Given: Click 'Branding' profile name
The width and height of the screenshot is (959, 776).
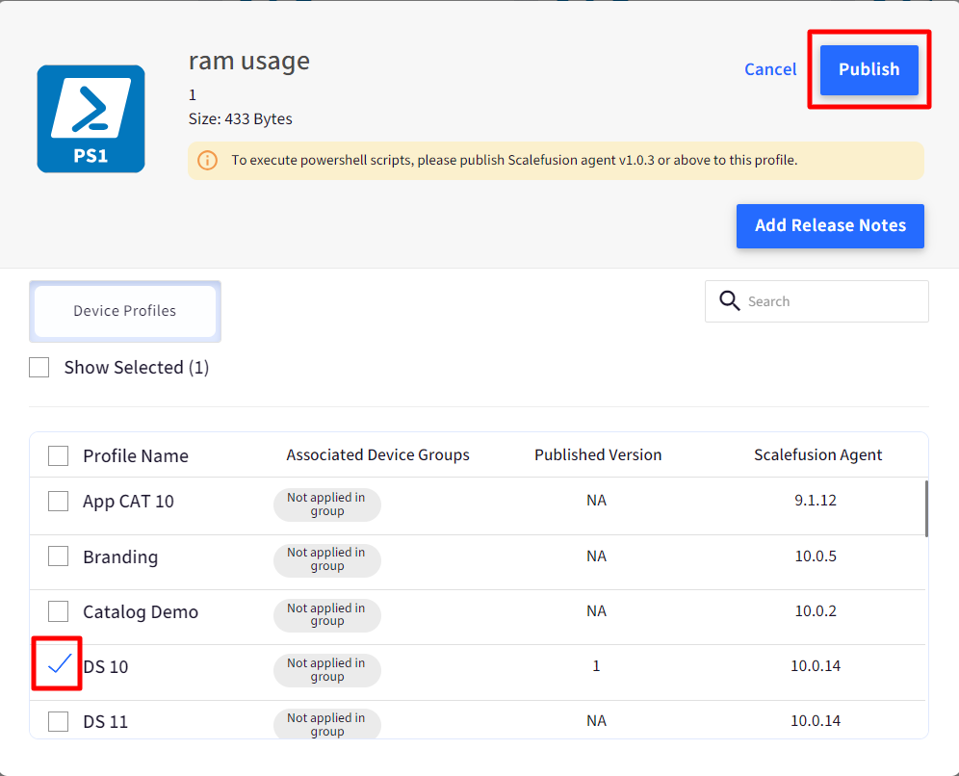Looking at the screenshot, I should pyautogui.click(x=120, y=557).
